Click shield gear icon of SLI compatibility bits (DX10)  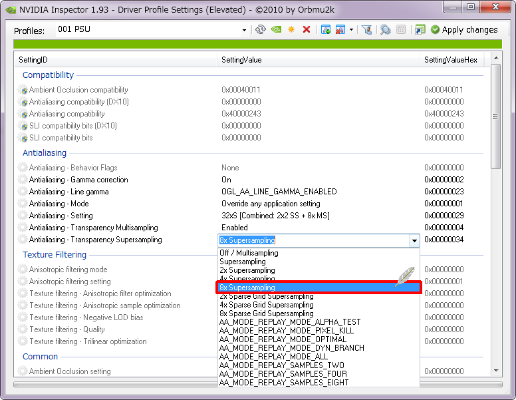click(23, 126)
